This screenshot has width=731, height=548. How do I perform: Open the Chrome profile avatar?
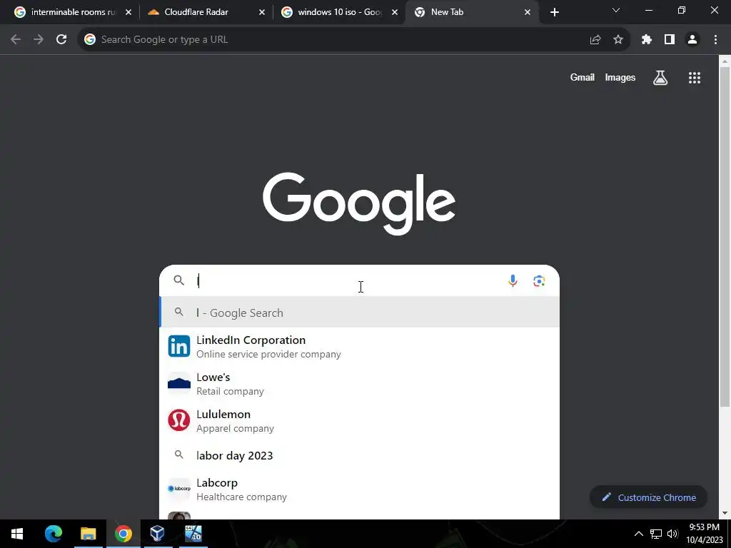(x=692, y=40)
